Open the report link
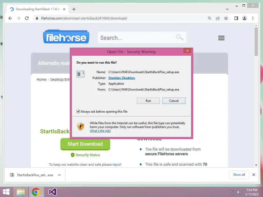The width and height of the screenshot is (263, 197). 117,164
